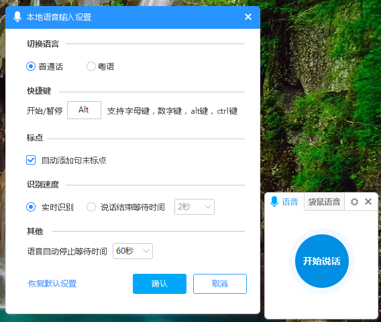Click the 开始说话 round button
381x322 pixels.
(322, 261)
